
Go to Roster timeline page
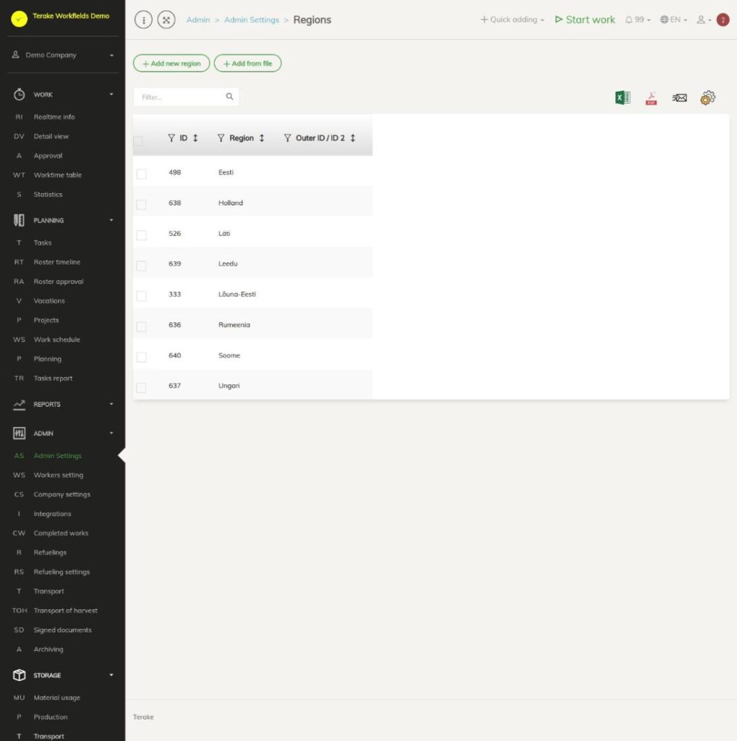[x=56, y=262]
